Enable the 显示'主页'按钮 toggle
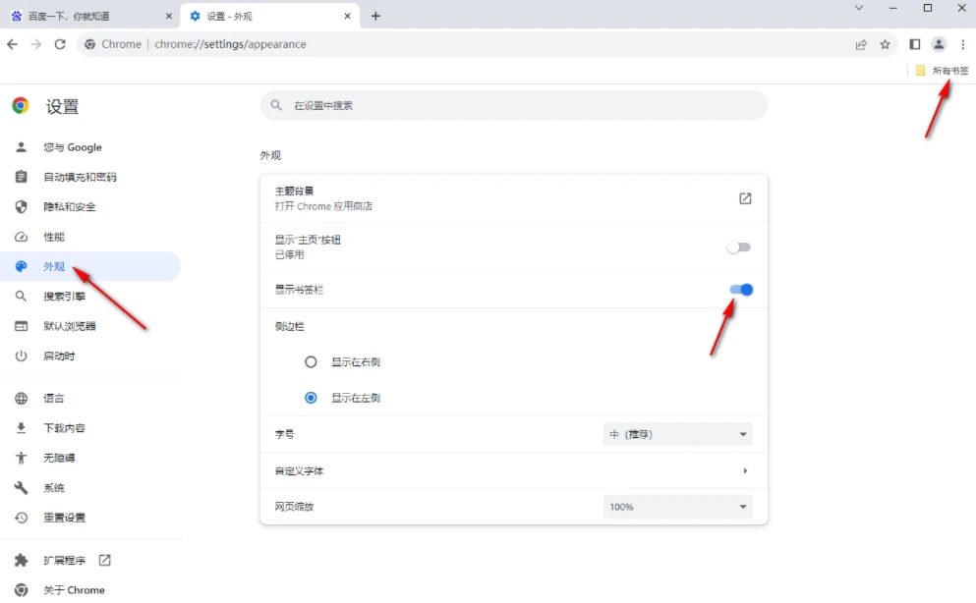This screenshot has width=976, height=603. tap(738, 247)
